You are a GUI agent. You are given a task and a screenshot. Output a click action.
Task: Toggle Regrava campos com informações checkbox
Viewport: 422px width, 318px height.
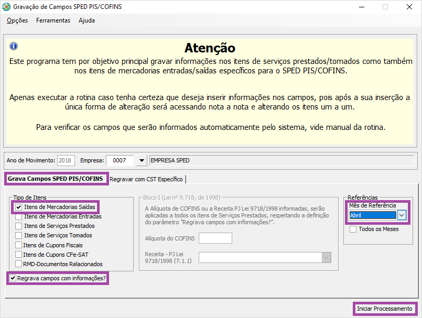13,278
